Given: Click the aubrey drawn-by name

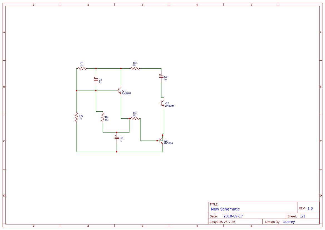Looking at the screenshot, I should [x=289, y=222].
